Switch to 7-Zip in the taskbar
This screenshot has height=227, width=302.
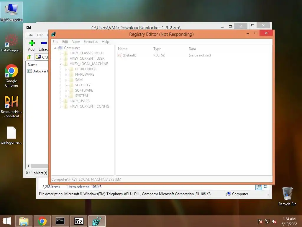tap(78, 221)
